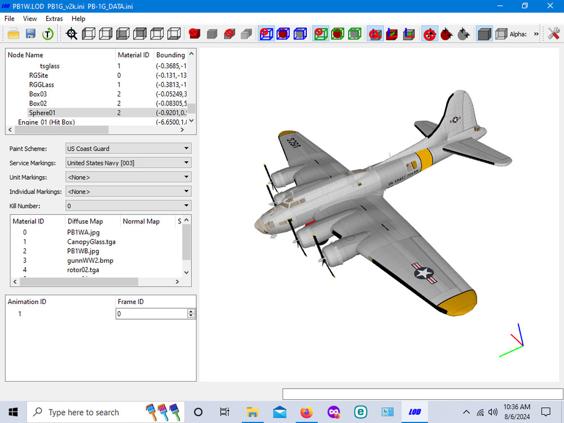Click the red cube with prohibition sign

point(195,34)
